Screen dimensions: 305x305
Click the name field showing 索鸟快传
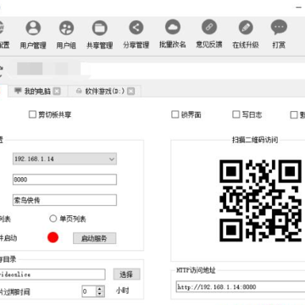click(x=64, y=200)
